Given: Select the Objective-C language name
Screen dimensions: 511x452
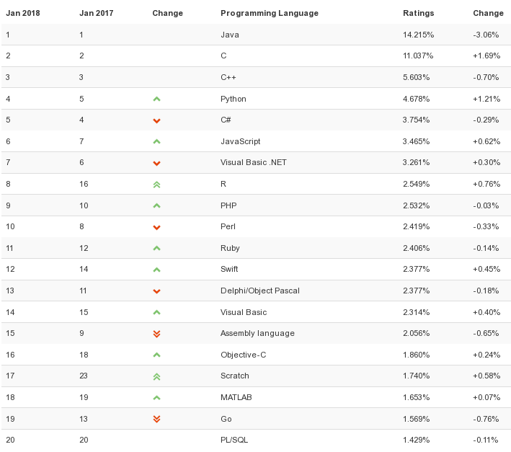Looking at the screenshot, I should click(x=244, y=355).
